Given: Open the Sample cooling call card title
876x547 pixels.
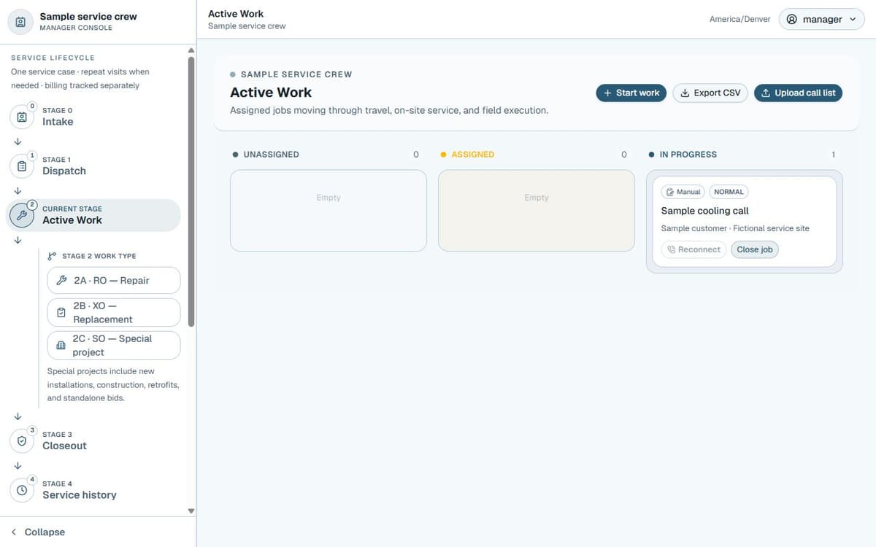Looking at the screenshot, I should (x=704, y=211).
